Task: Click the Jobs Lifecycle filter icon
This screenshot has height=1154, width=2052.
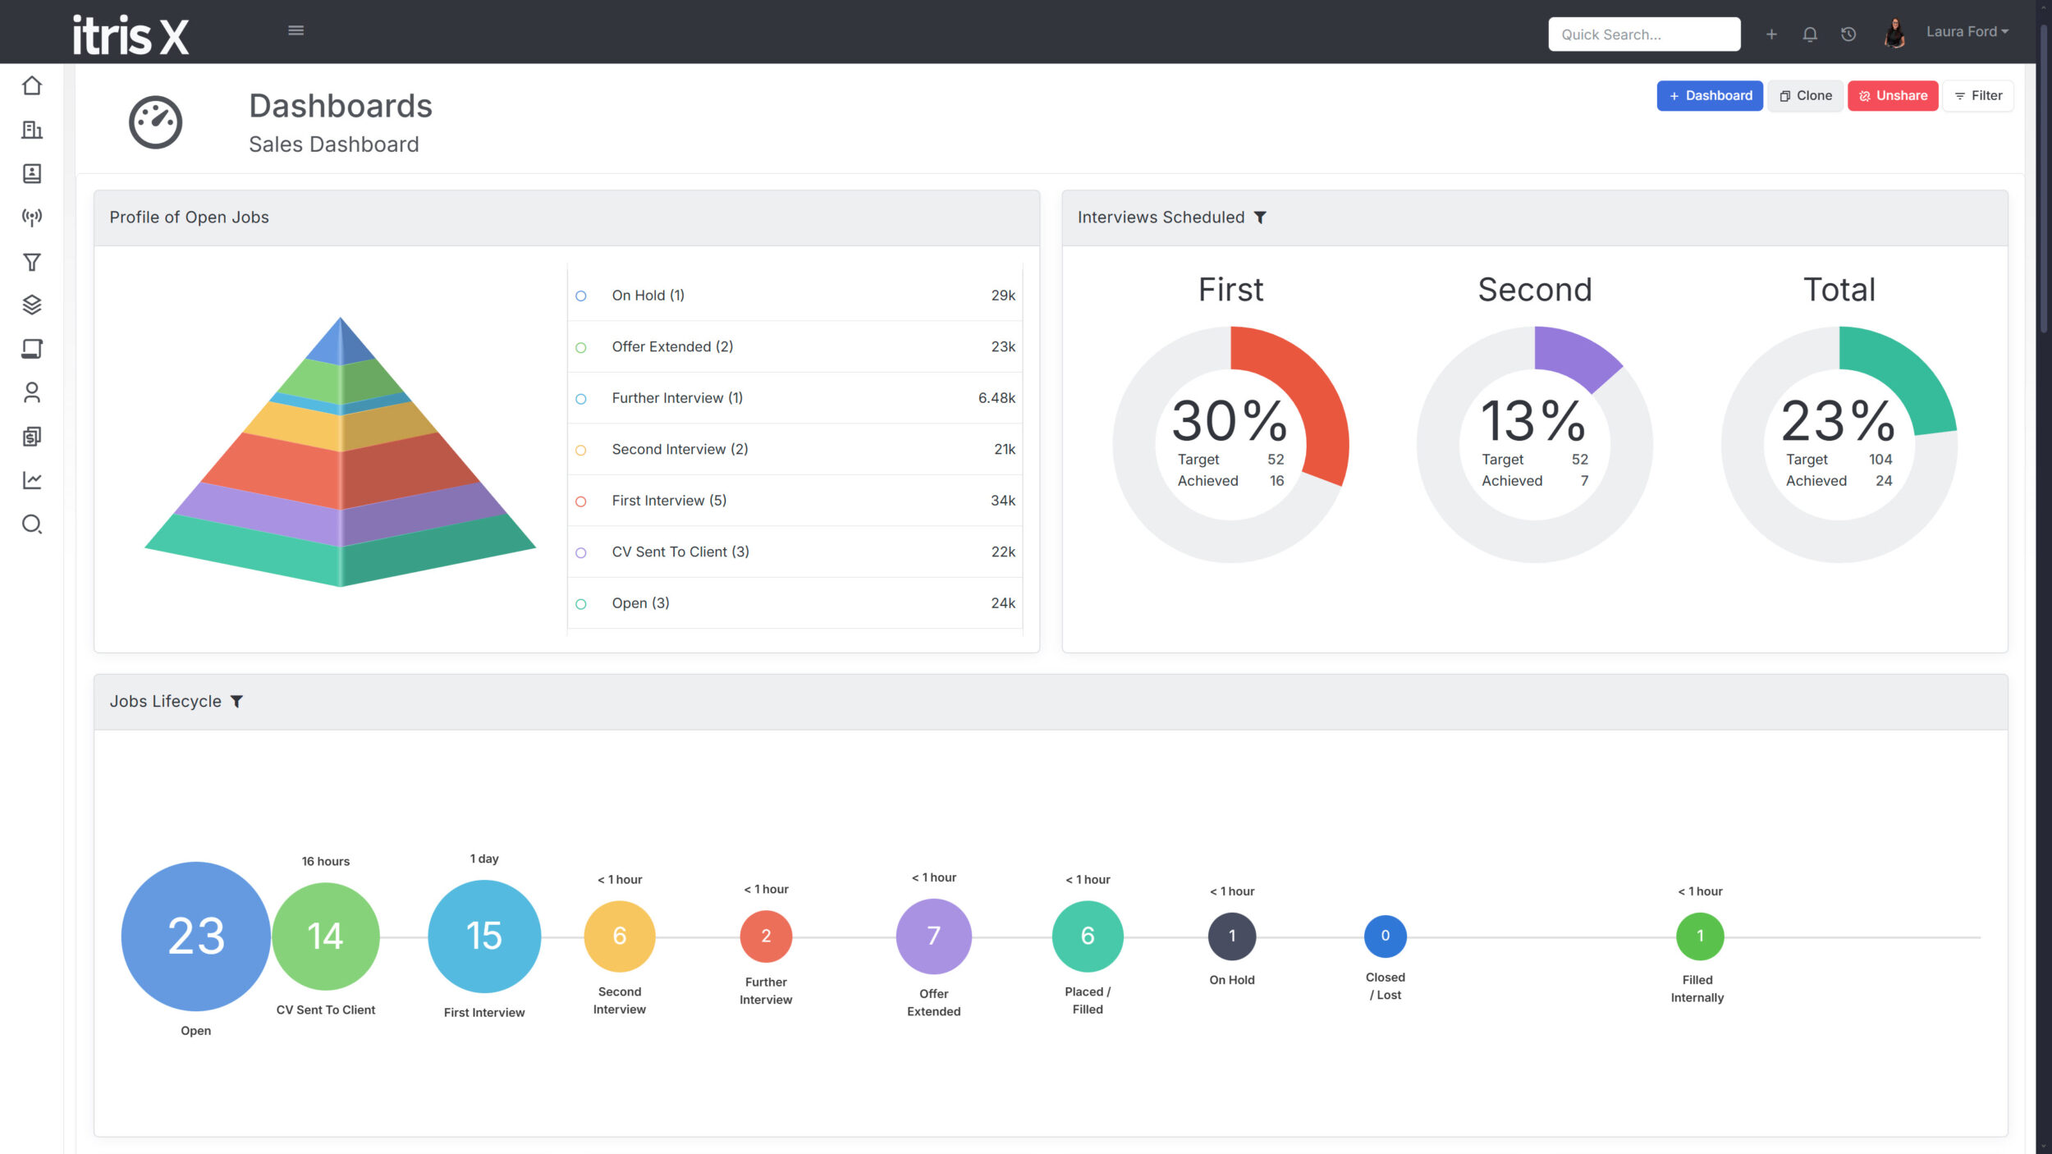Action: [x=236, y=702]
